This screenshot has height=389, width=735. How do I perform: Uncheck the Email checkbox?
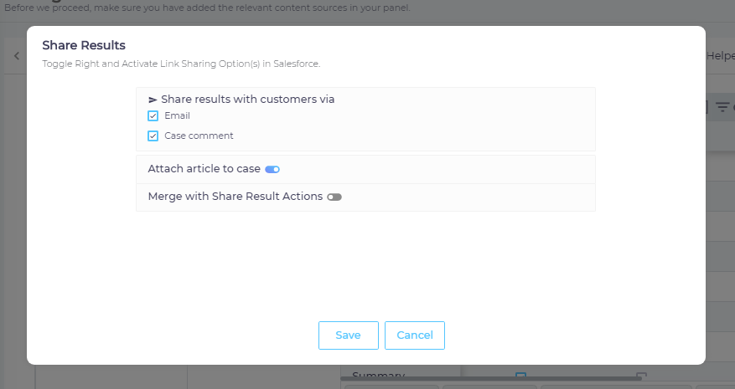coord(153,116)
